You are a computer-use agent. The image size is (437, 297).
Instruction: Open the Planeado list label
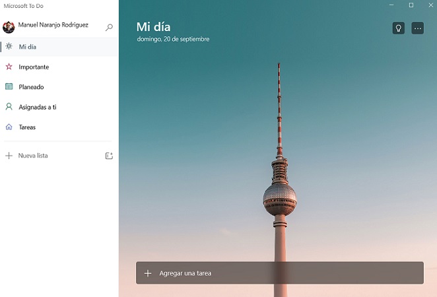tap(31, 87)
